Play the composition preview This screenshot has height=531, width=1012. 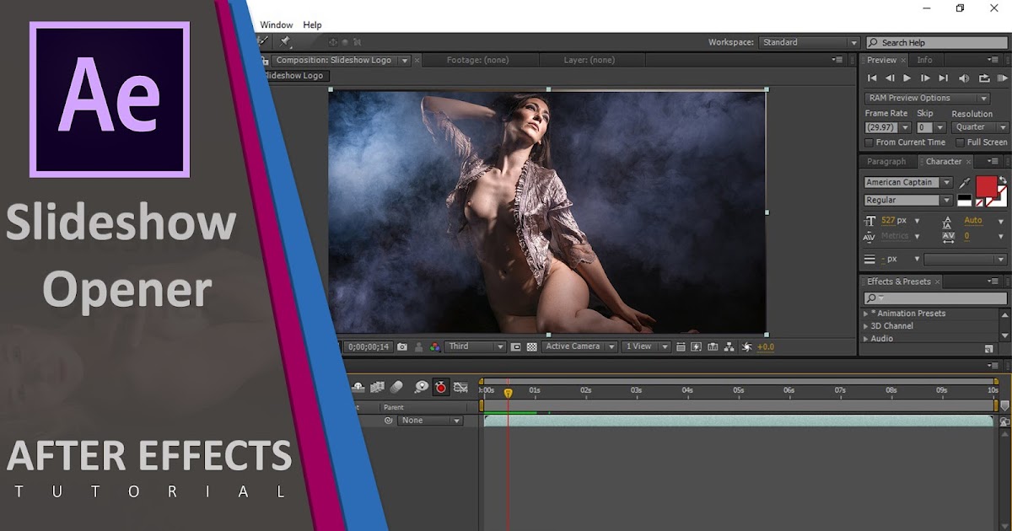tap(907, 78)
